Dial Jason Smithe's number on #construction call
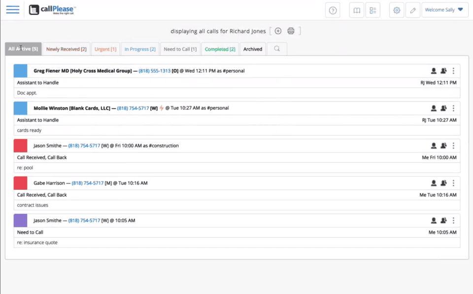The image size is (473, 294). (84, 146)
